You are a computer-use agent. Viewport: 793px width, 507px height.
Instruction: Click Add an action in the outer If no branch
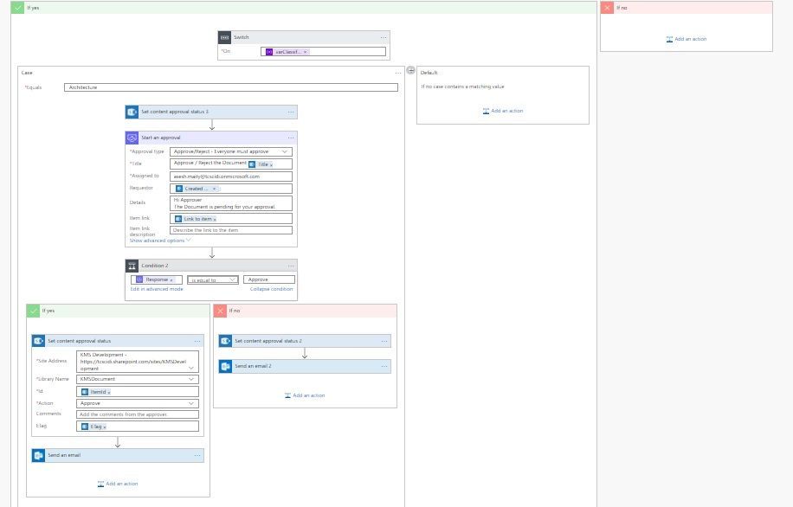point(687,39)
